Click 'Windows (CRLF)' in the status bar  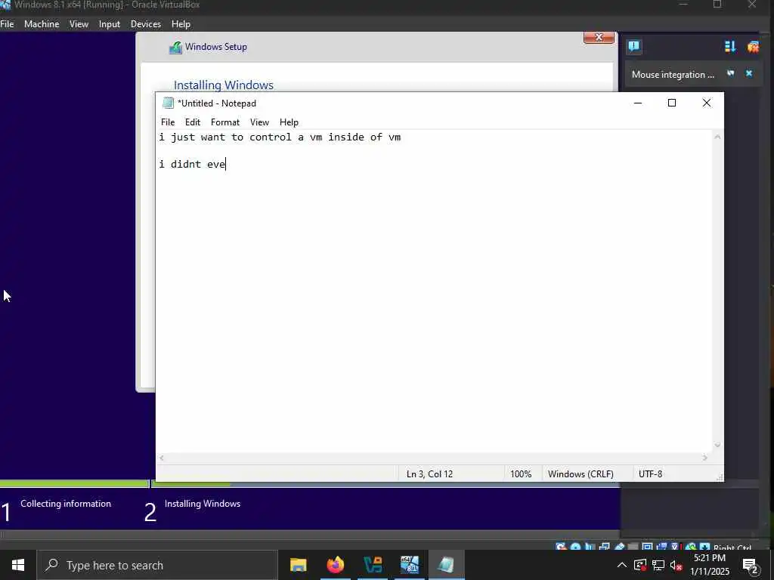coord(580,474)
